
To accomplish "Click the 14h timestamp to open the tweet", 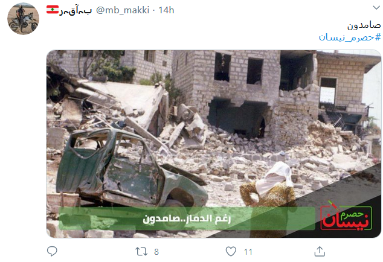I will click(166, 10).
